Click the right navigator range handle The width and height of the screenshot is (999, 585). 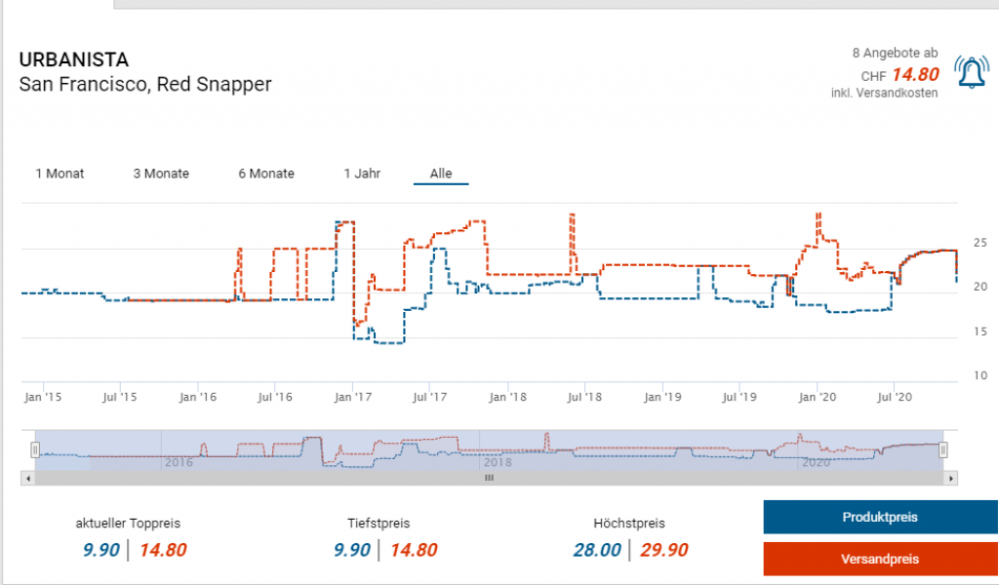[943, 449]
